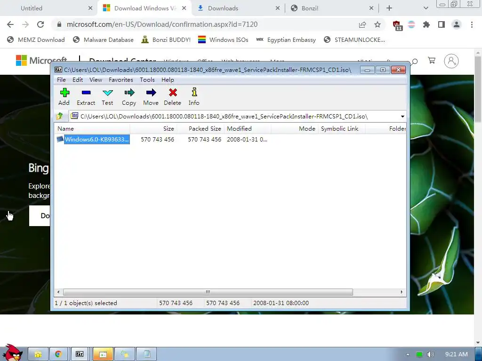Run Test on the selected archive file

click(x=107, y=97)
